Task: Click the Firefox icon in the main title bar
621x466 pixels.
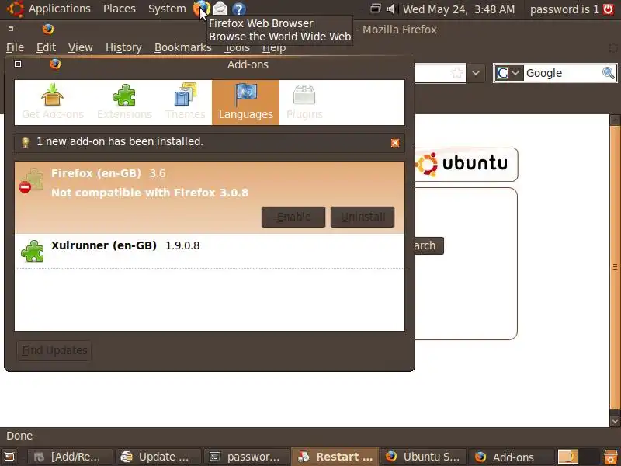Action: pyautogui.click(x=48, y=29)
